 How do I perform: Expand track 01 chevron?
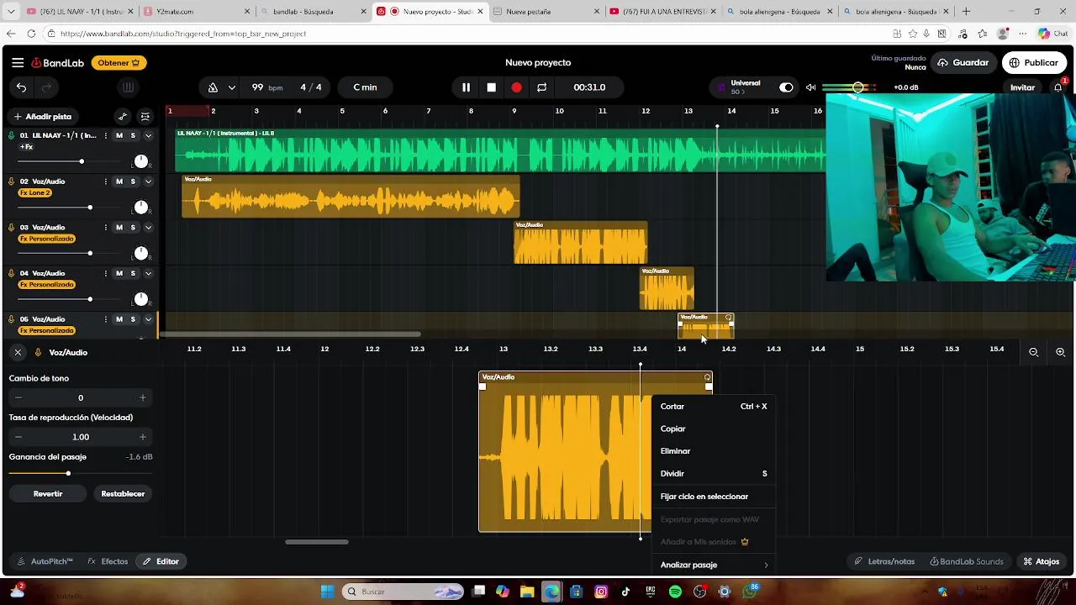(148, 136)
